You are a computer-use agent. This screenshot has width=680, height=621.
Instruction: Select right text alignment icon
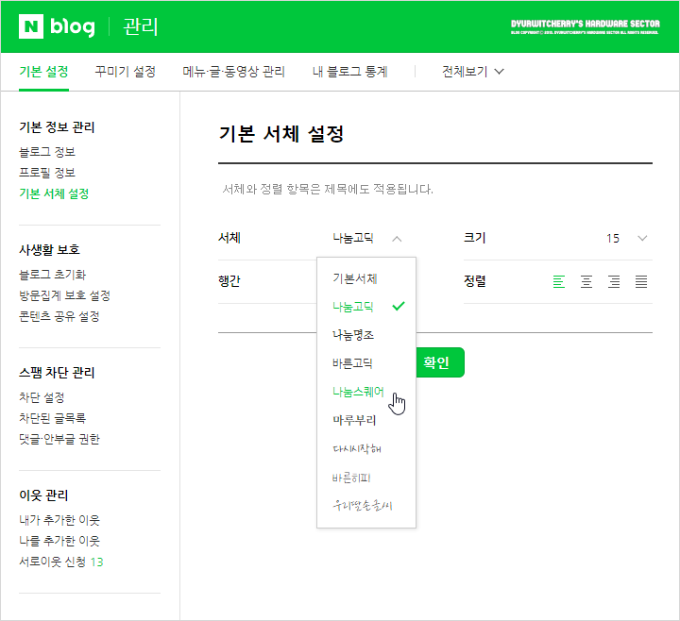pos(614,281)
